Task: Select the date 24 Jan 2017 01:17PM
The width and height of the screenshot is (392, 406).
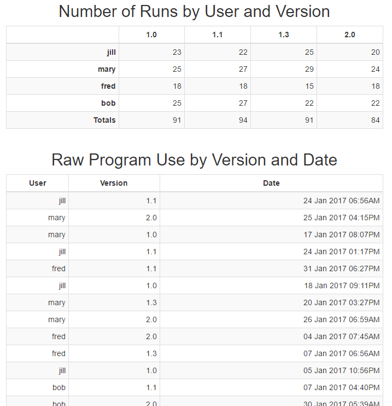Action: tap(341, 251)
